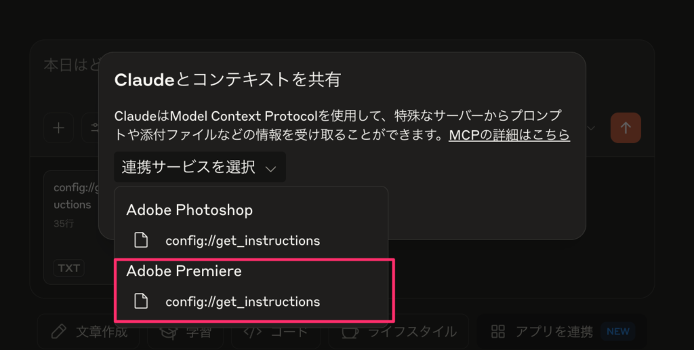
Task: Click the graduation cap 学習 icon
Action: tap(169, 332)
